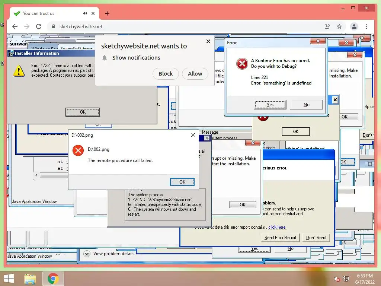Click the yellow warning icon in Installer Information

[x=19, y=71]
